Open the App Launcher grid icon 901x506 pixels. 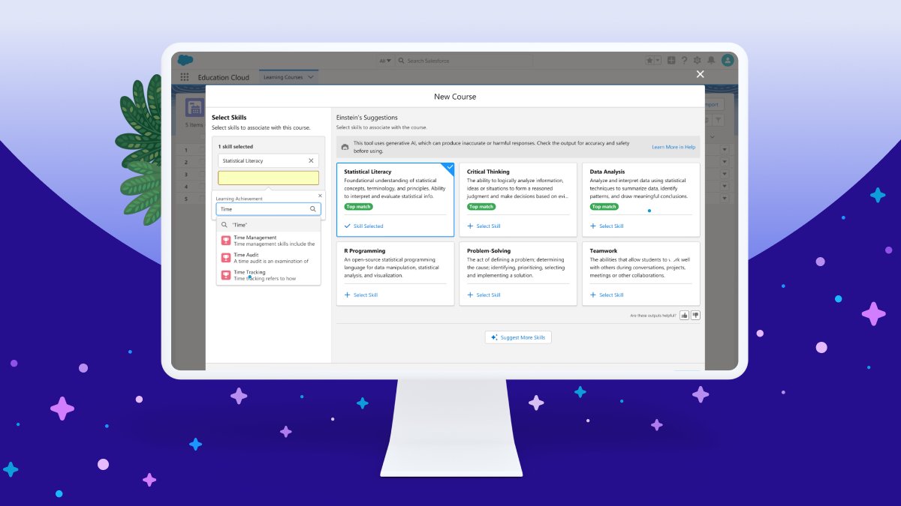(x=185, y=77)
